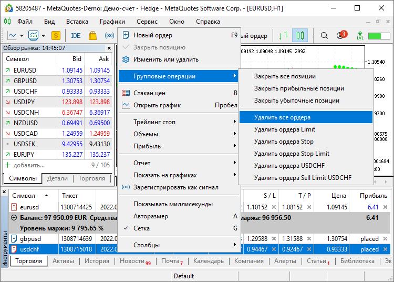Expand the Объемы submenu
The height and width of the screenshot is (282, 394).
[179, 134]
